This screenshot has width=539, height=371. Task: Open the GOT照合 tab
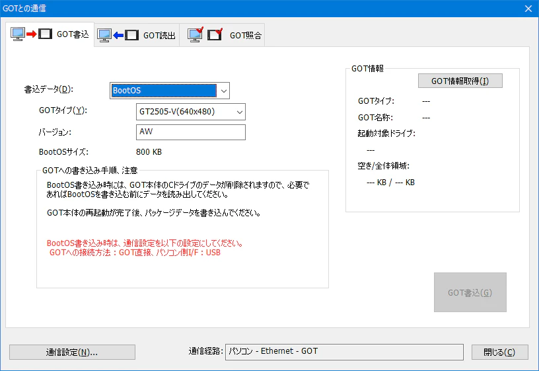(x=222, y=35)
